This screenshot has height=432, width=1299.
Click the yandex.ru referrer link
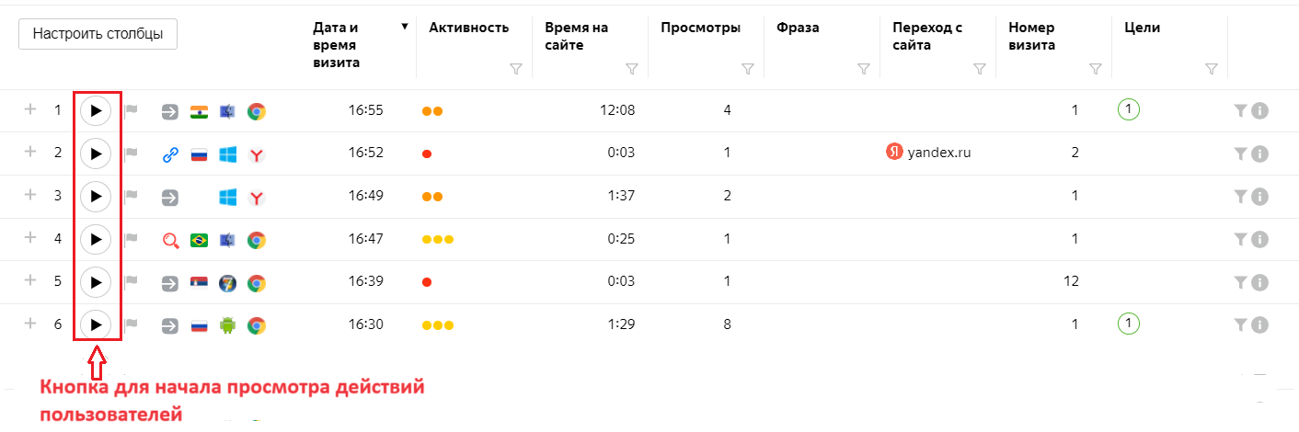click(x=938, y=153)
